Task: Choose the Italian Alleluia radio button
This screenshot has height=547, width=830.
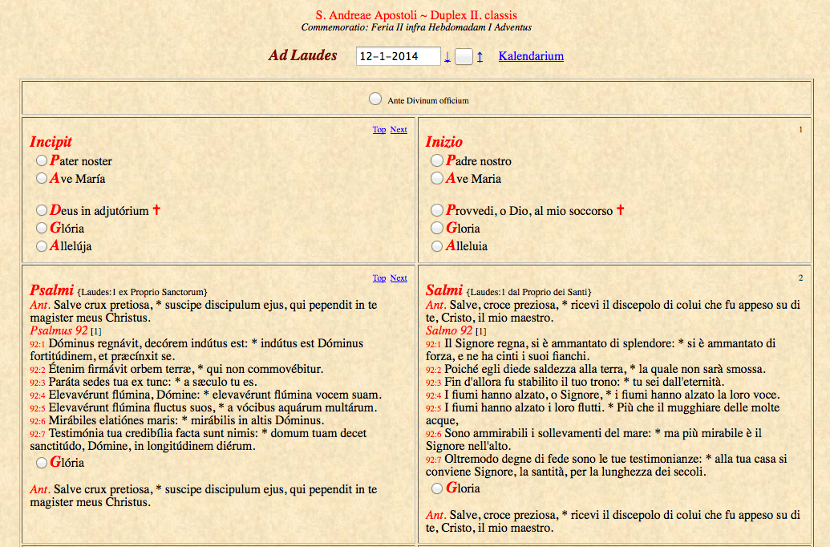Action: [x=437, y=246]
